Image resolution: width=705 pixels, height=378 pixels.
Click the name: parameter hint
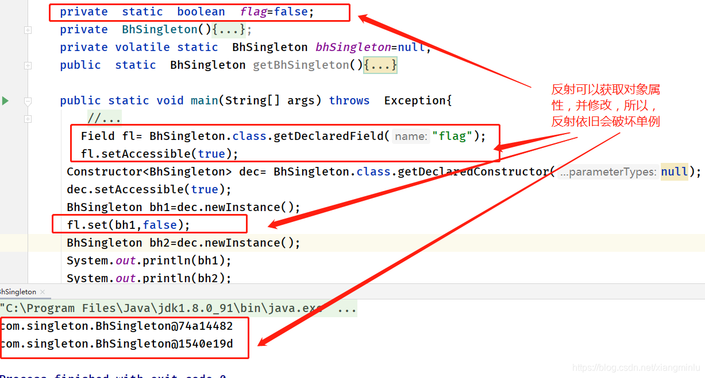(411, 137)
